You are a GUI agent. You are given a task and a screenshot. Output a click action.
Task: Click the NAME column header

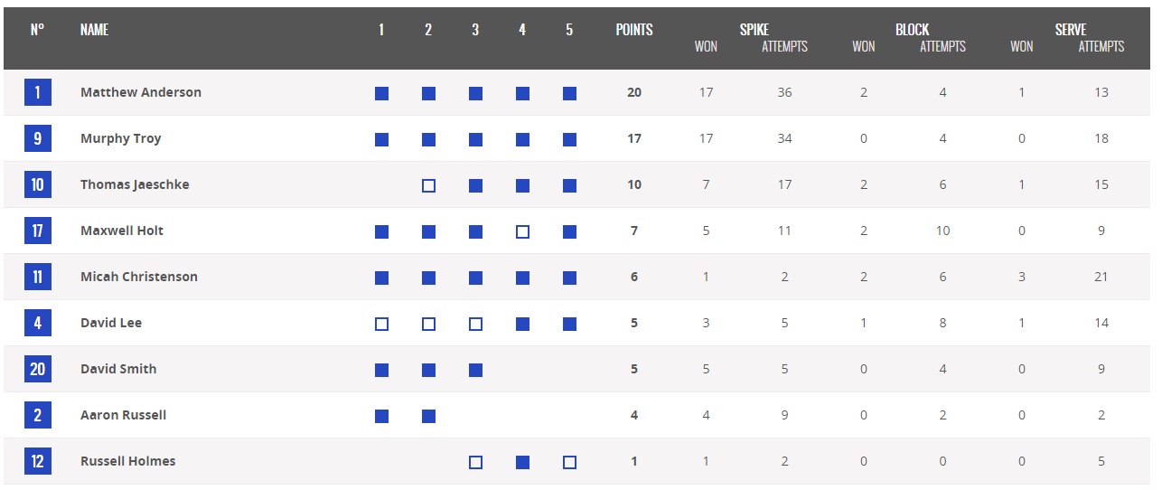[x=94, y=30]
